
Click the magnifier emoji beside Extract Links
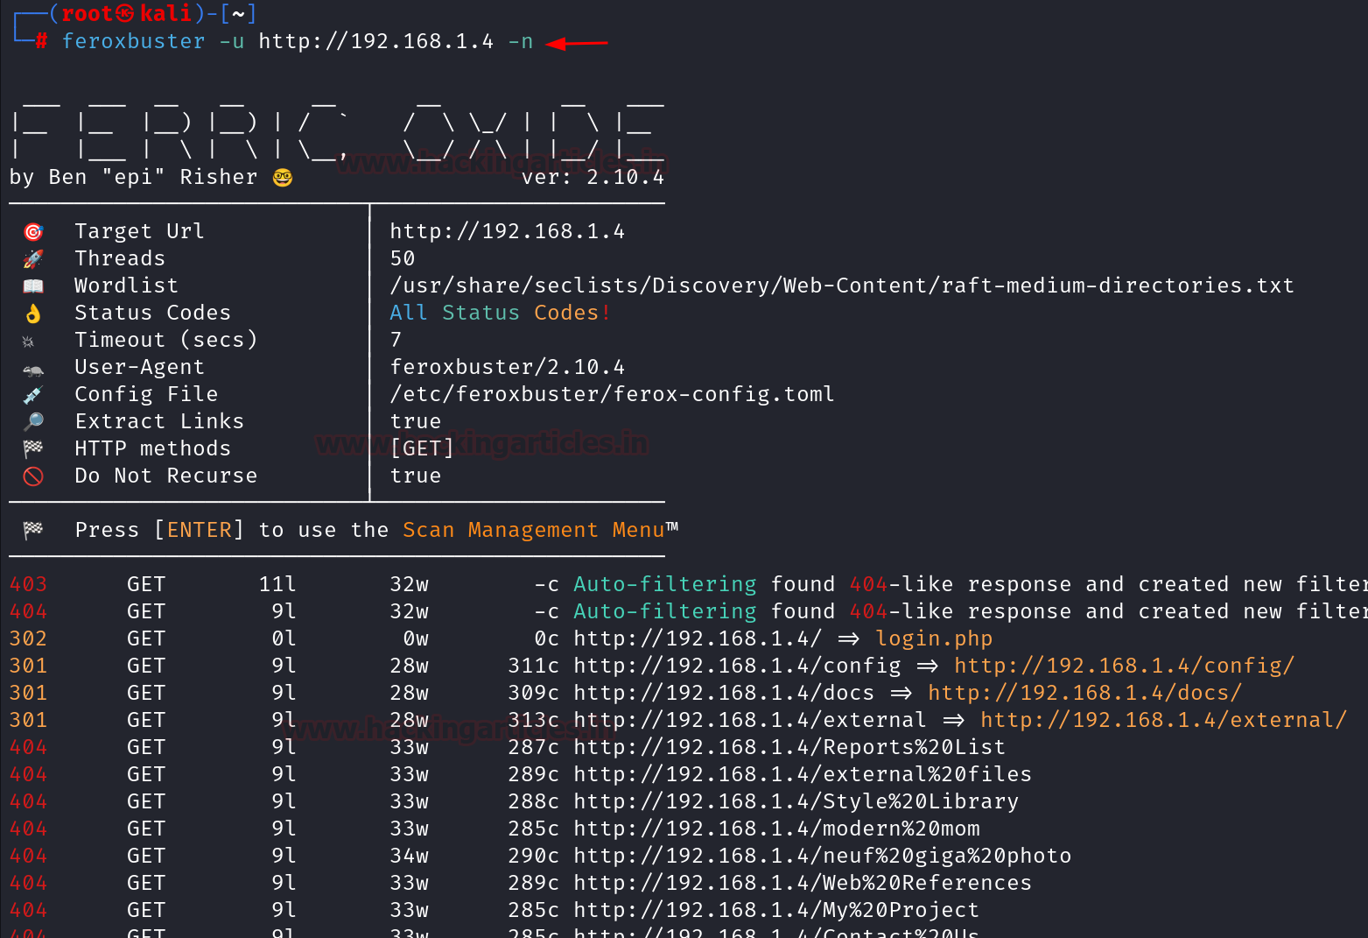(x=33, y=422)
